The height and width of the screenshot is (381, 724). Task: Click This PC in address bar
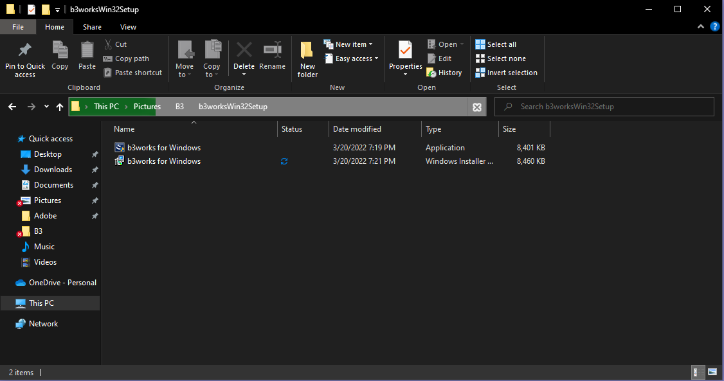tap(106, 107)
